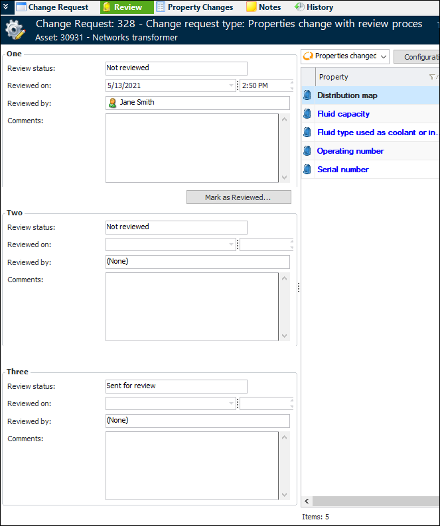Click the Property column filter icon
The width and height of the screenshot is (440, 526).
(x=432, y=77)
